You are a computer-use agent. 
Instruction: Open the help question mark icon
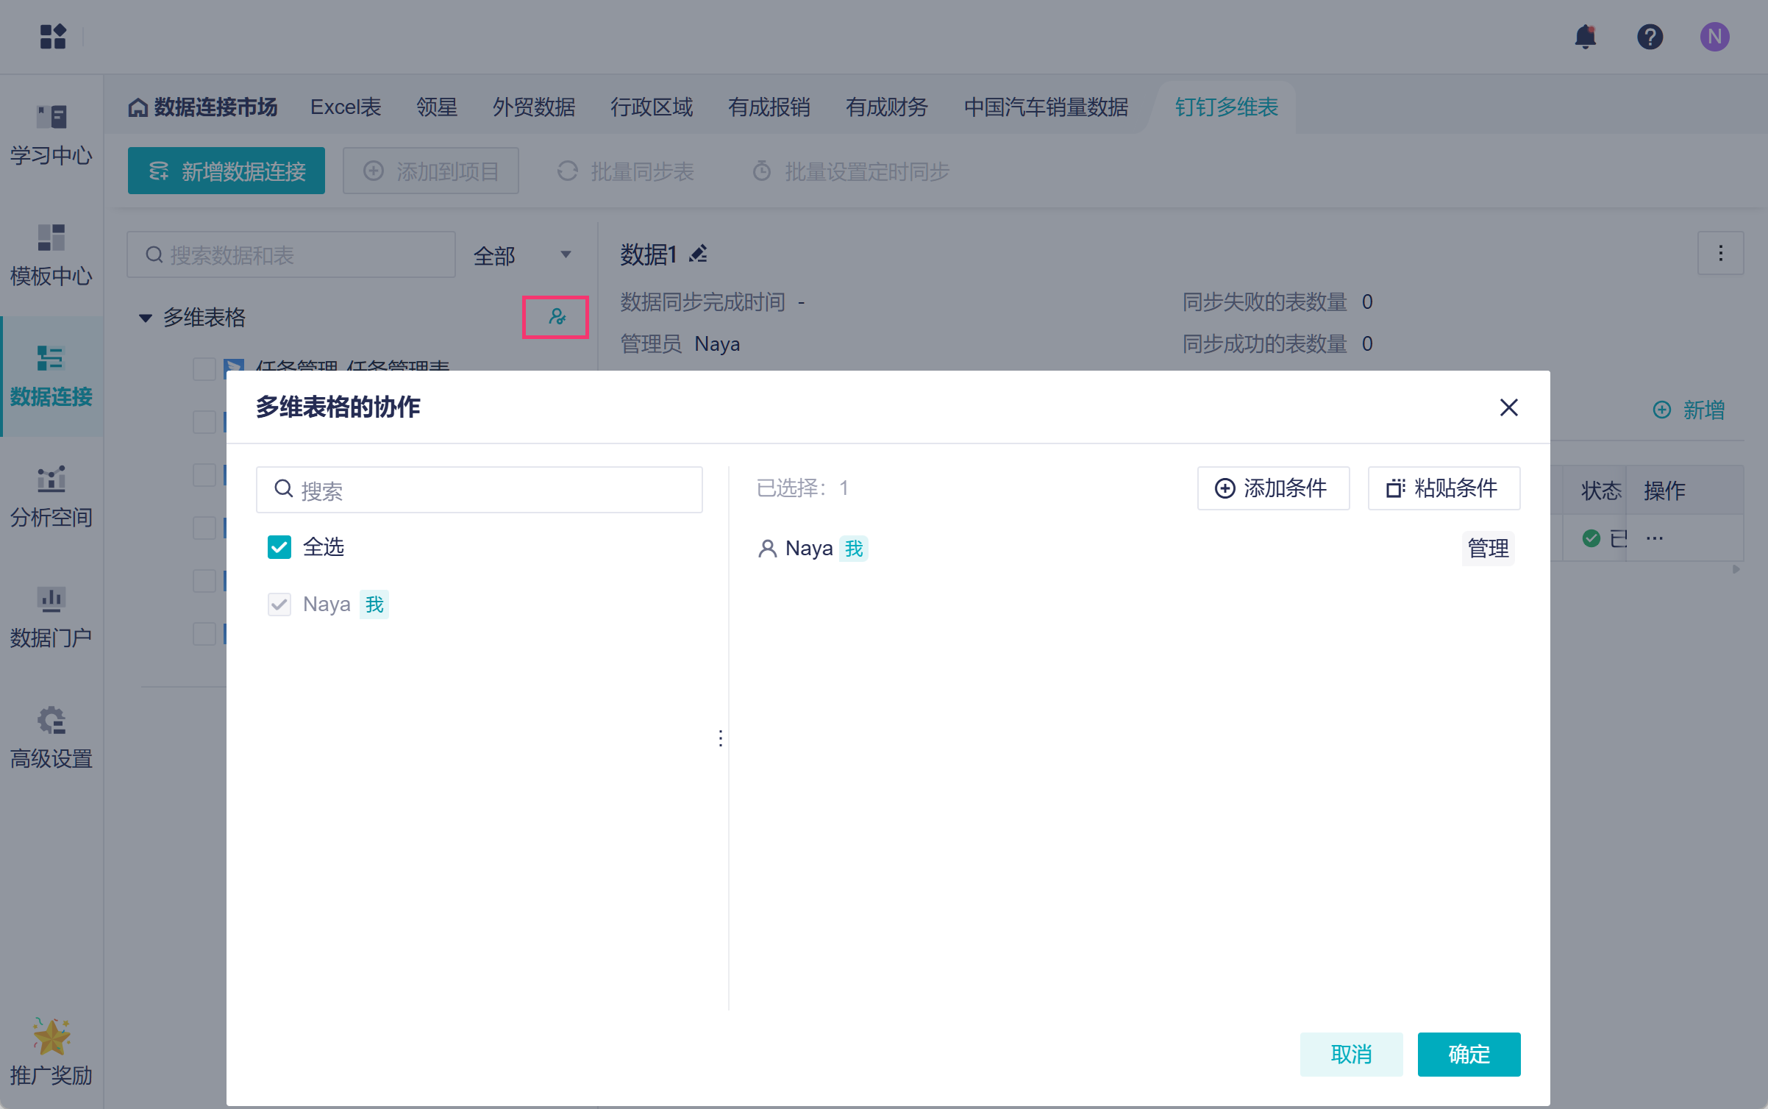click(1650, 37)
